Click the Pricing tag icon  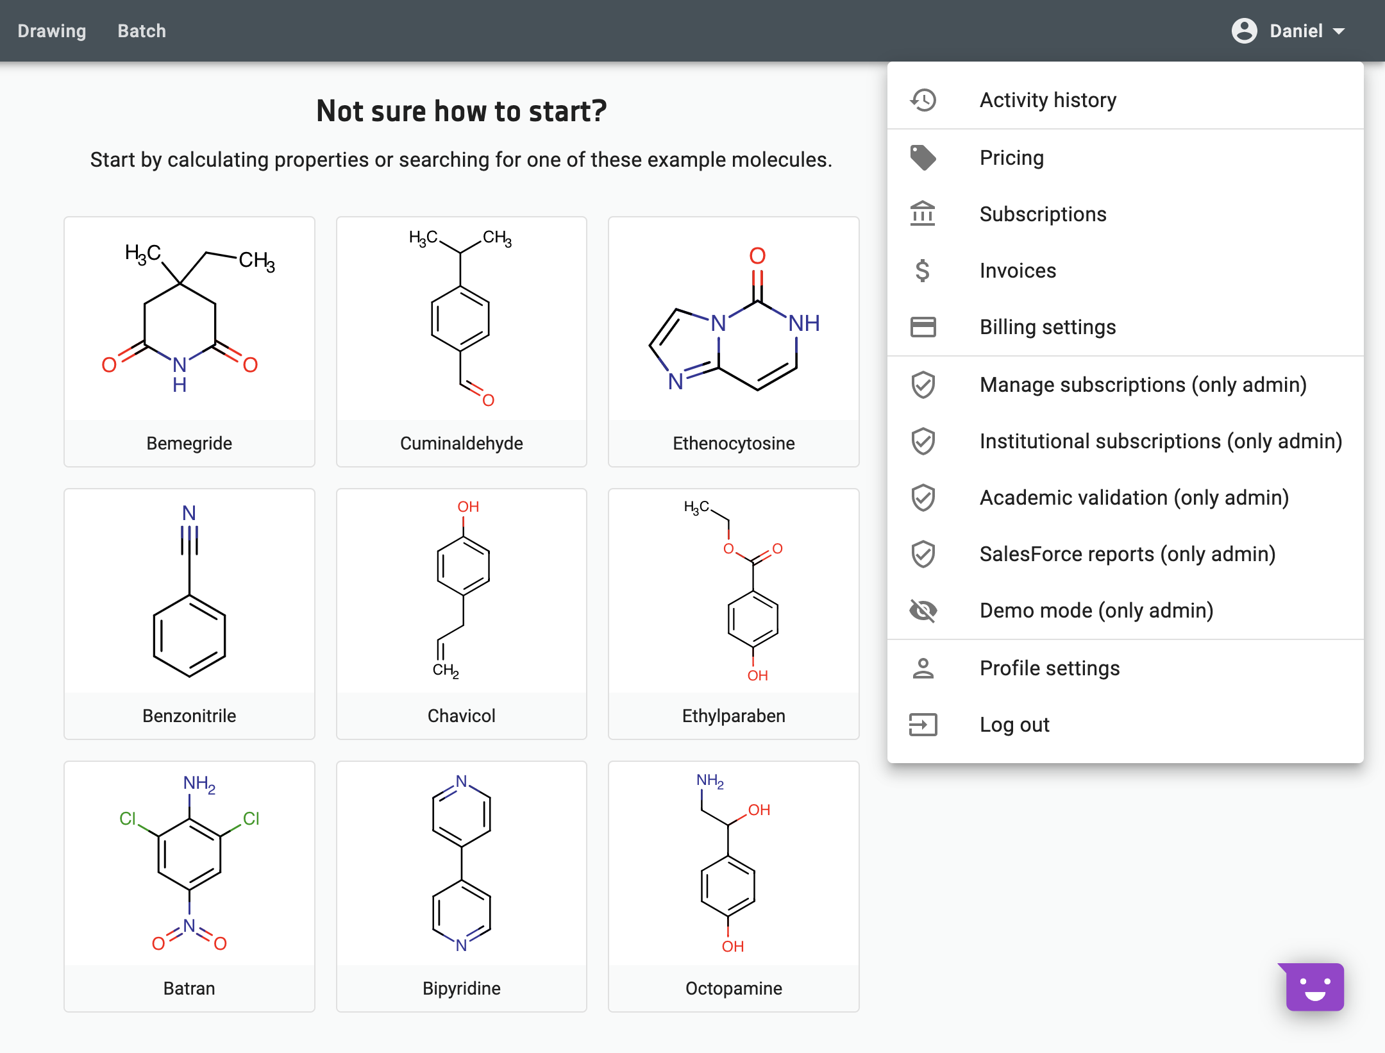point(924,156)
